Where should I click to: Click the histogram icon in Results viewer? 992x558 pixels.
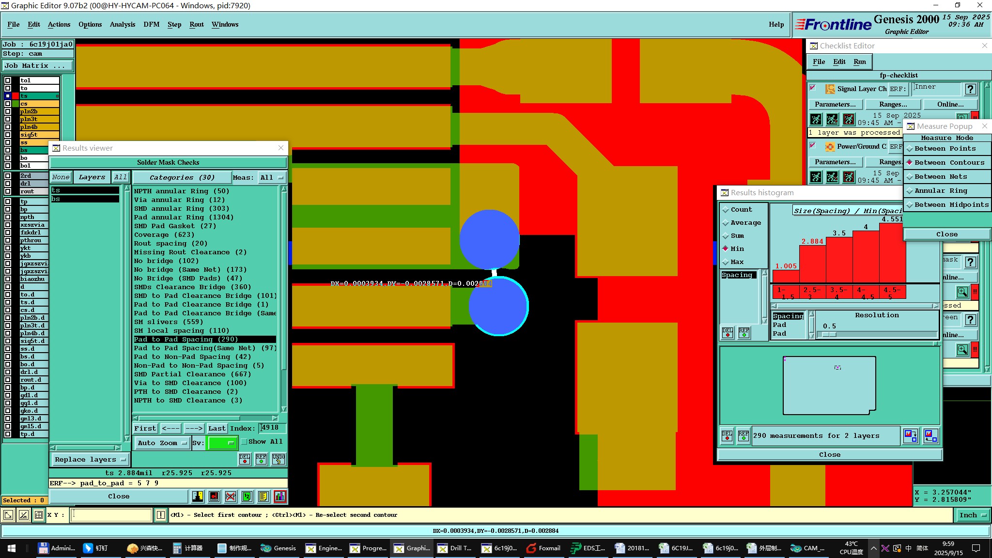pyautogui.click(x=280, y=496)
